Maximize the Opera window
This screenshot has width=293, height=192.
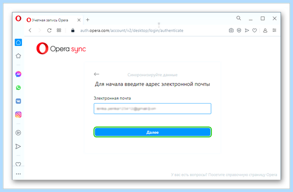click(263, 19)
